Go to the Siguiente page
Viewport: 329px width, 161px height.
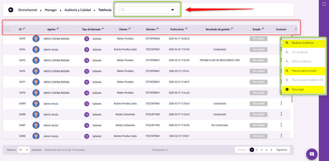click(281, 150)
